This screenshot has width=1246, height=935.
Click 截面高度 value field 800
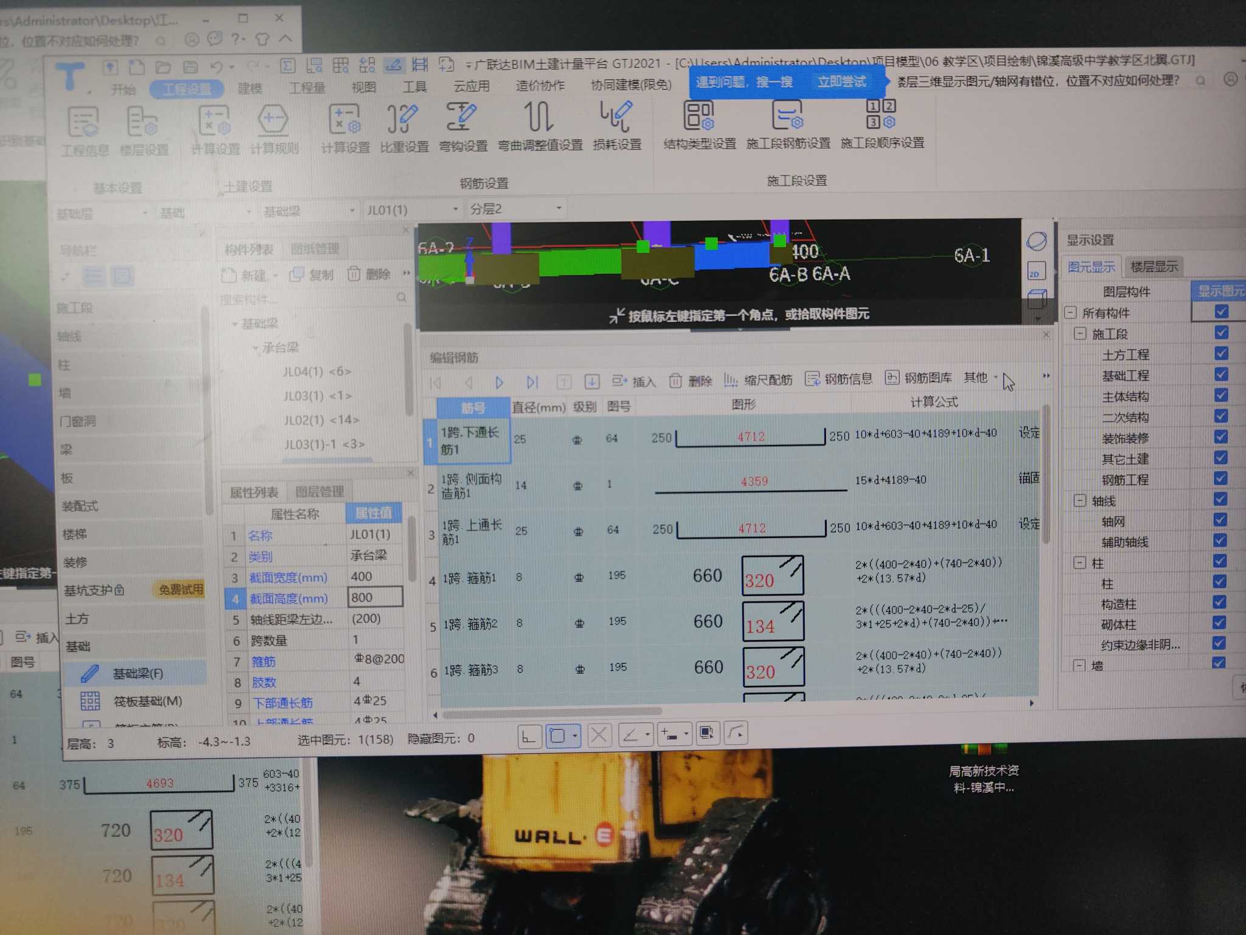(x=374, y=597)
